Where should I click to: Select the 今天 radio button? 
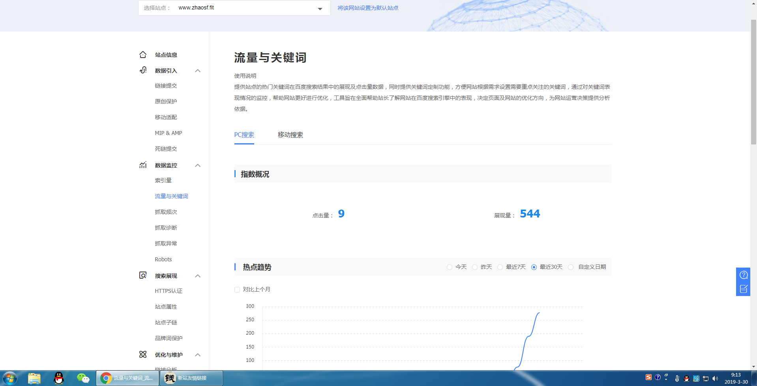coord(450,267)
